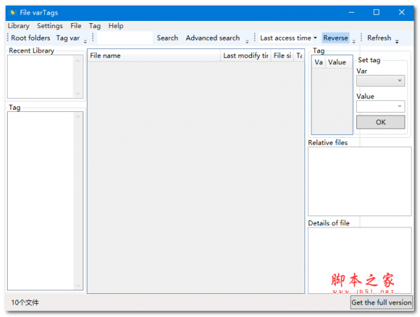
Task: Open the File menu
Action: 76,26
